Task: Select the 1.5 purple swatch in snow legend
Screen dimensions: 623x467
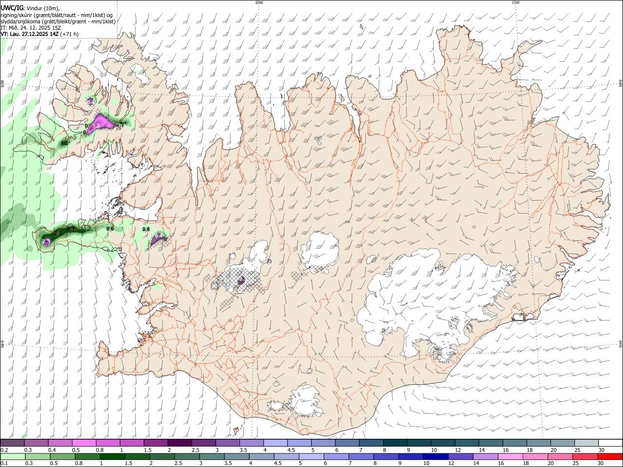Action: tap(155, 443)
